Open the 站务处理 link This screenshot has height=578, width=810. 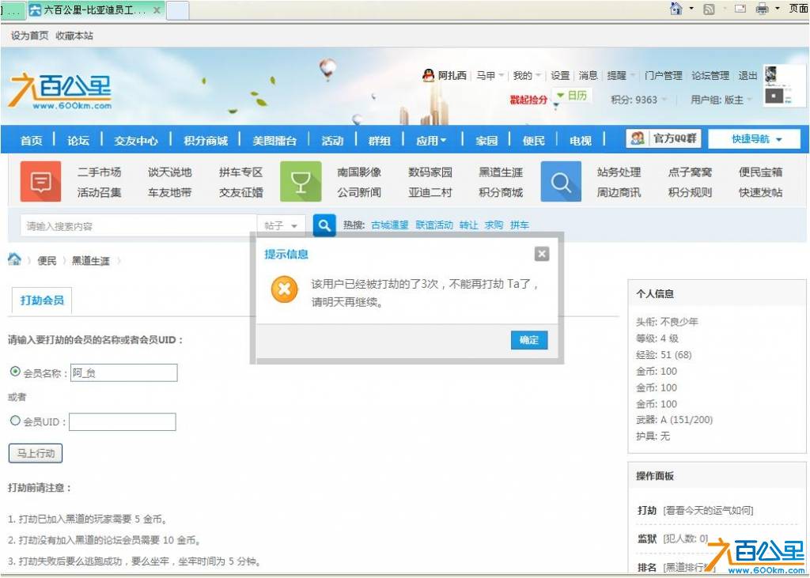[619, 172]
